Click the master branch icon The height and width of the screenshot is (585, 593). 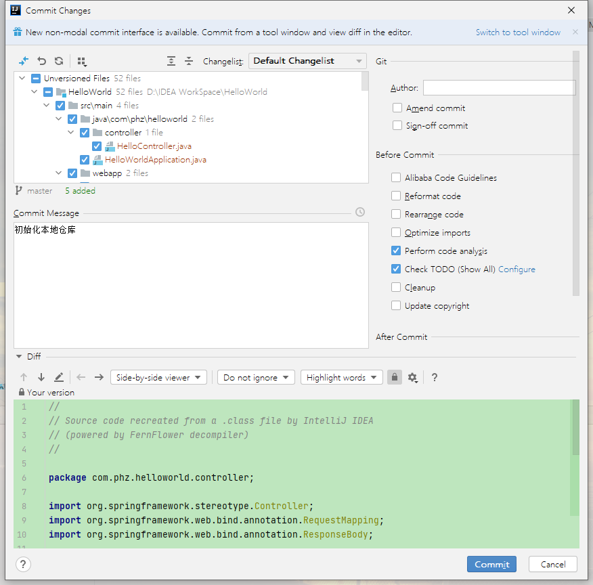[x=18, y=190]
